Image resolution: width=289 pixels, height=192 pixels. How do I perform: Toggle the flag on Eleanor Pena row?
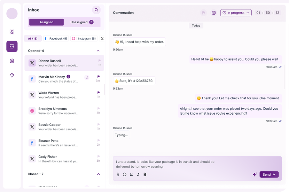(x=99, y=140)
